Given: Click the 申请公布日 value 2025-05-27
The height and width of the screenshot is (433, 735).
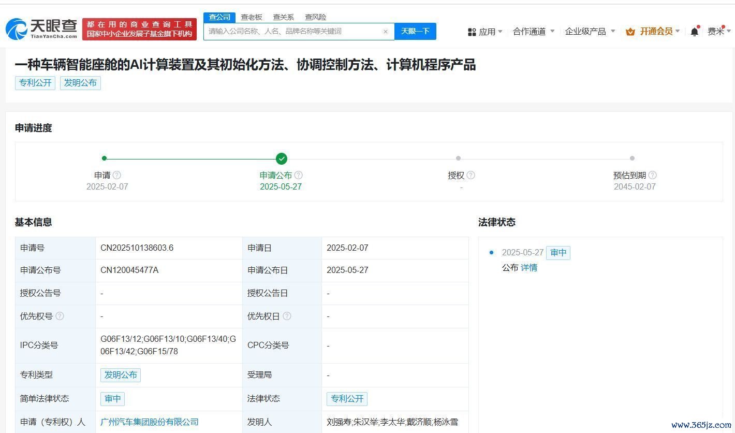Looking at the screenshot, I should [x=347, y=270].
